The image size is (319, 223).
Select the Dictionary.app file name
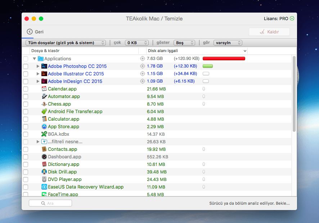[x=63, y=164]
